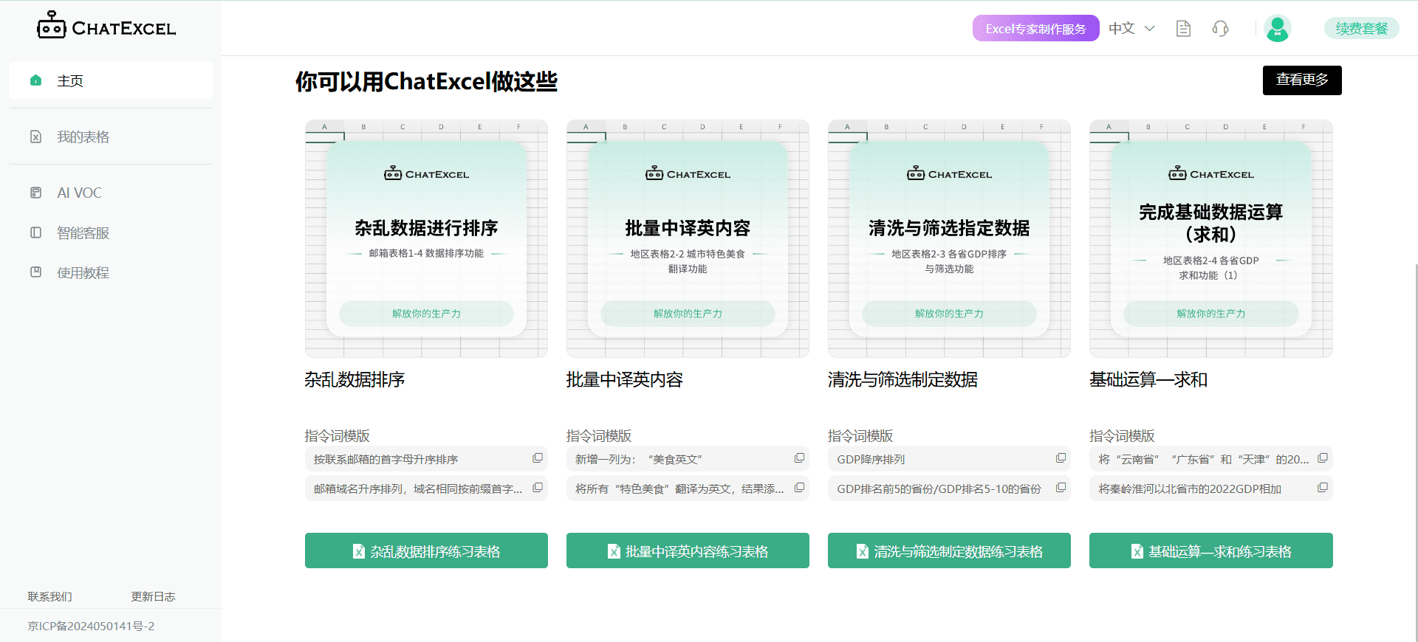Viewport: 1418px width, 642px height.
Task: Click the heading 你可以用ChatExcel做这些
Action: click(x=426, y=80)
